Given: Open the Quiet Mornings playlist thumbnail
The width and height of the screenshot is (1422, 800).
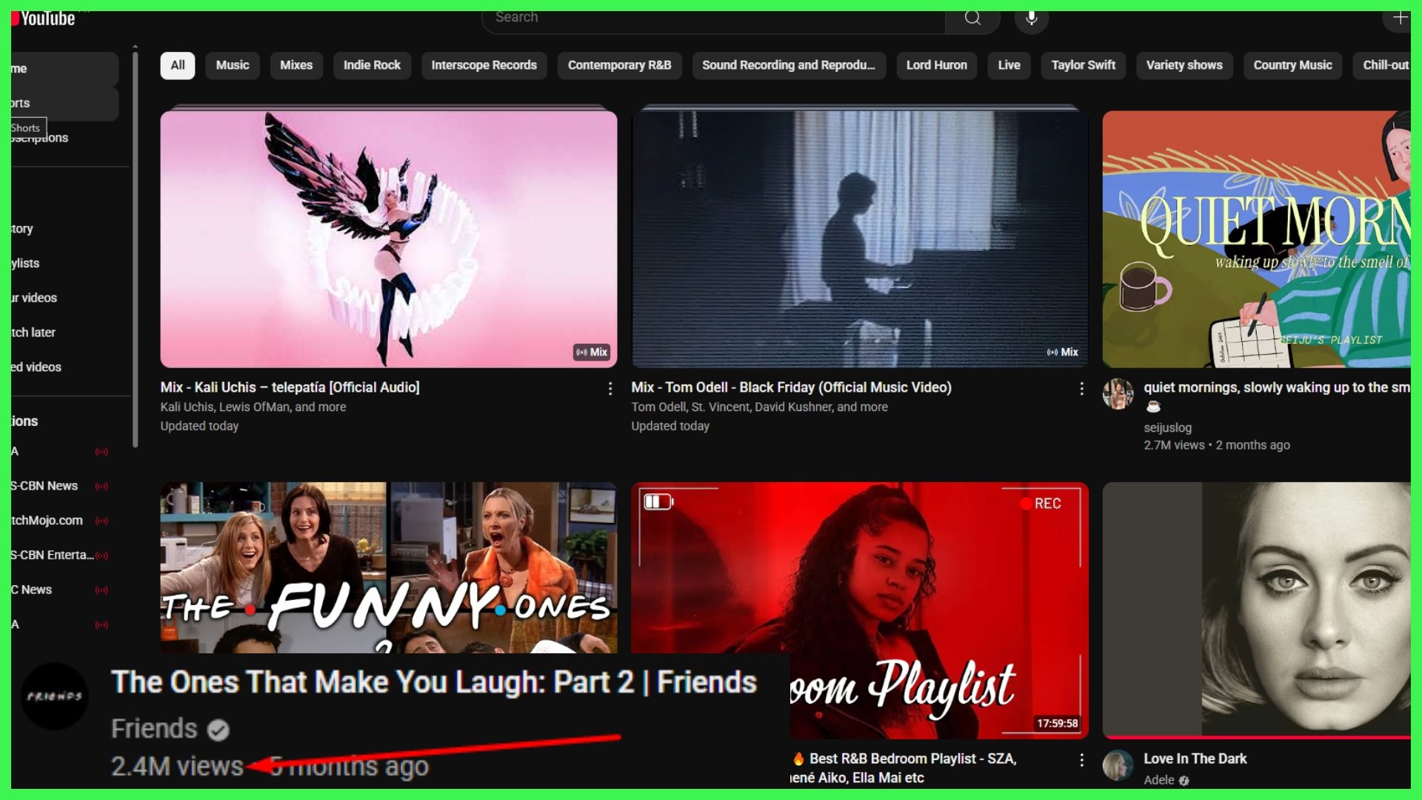Looking at the screenshot, I should [x=1256, y=239].
